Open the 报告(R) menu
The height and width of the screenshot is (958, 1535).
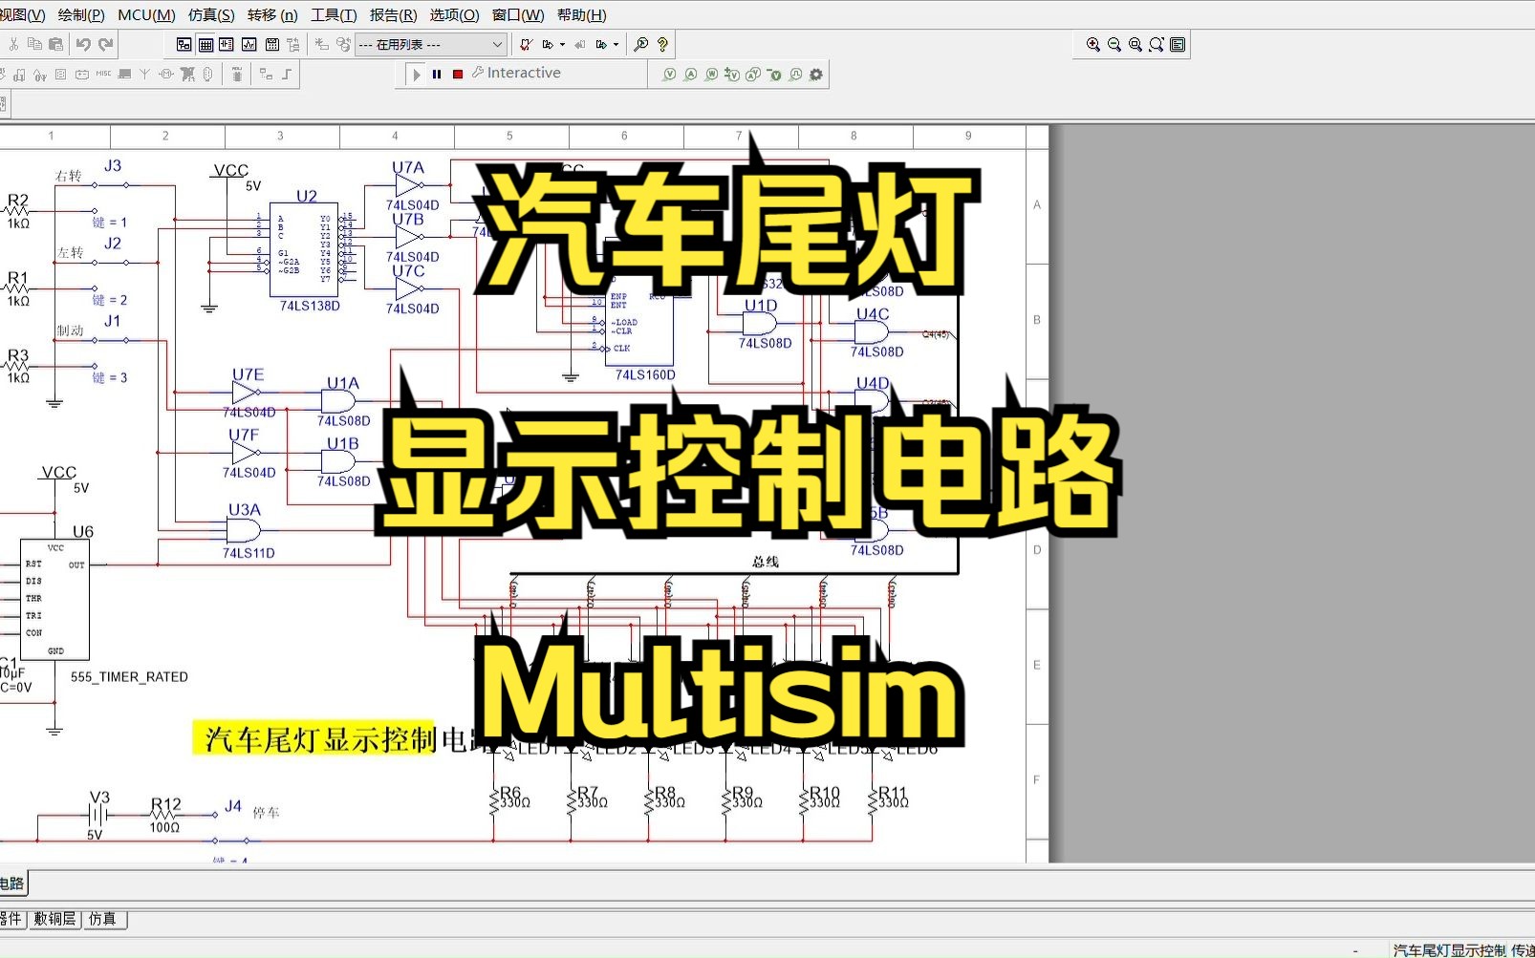tap(393, 15)
